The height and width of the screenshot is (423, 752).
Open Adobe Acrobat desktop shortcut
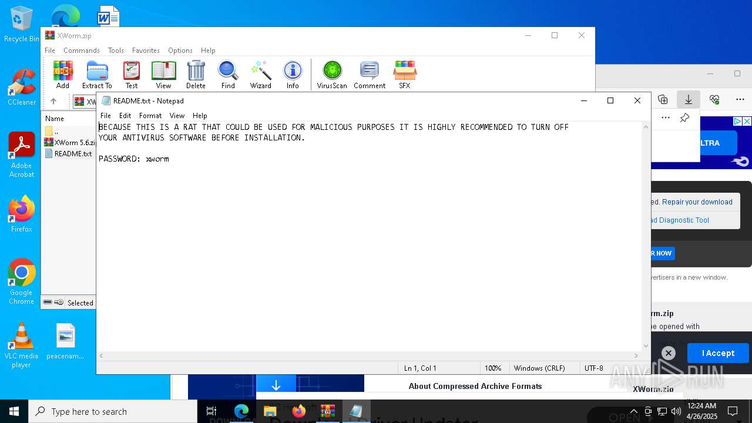[22, 155]
